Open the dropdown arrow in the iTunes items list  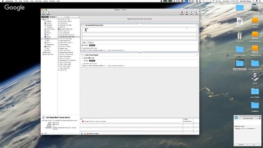186,29
